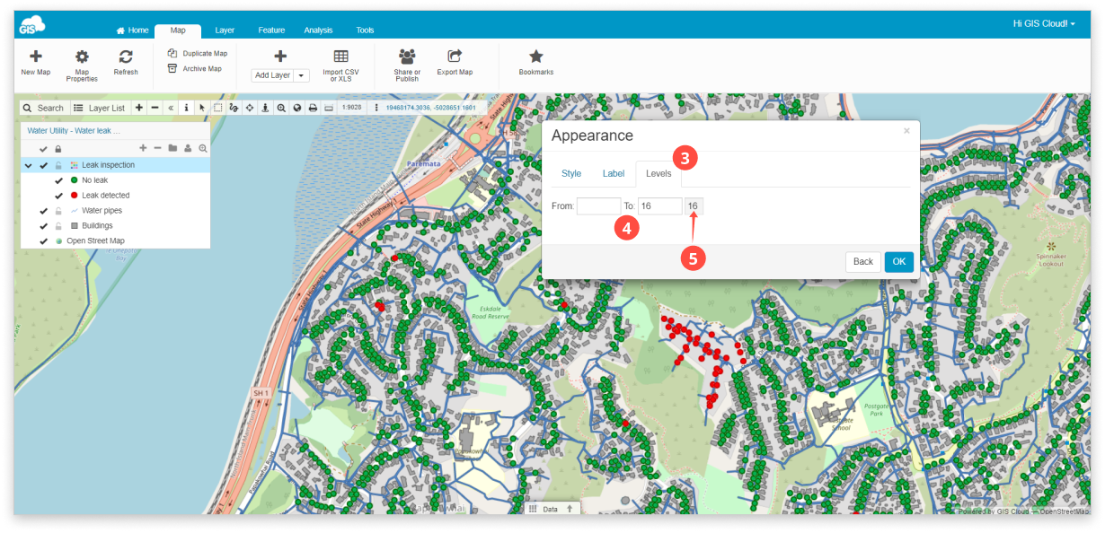This screenshot has height=533, width=1105.
Task: Uncheck the No leak visibility checkmark
Action: (x=57, y=180)
